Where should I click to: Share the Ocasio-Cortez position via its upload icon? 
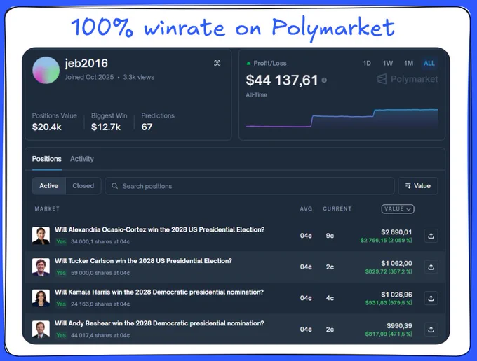tap(431, 236)
